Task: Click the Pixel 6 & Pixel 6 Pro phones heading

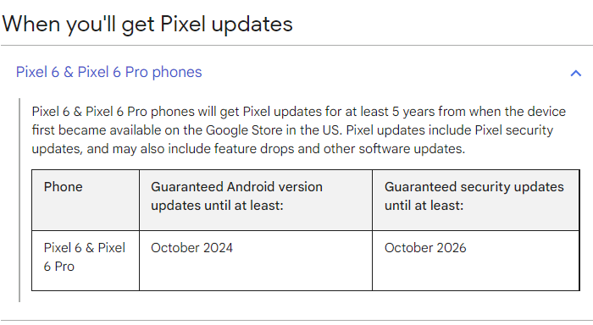Action: click(109, 72)
